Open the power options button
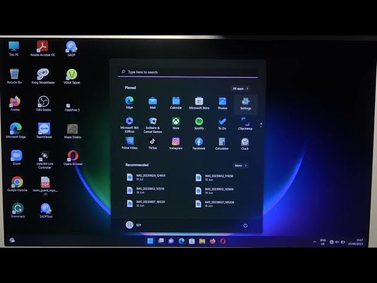 [245, 226]
